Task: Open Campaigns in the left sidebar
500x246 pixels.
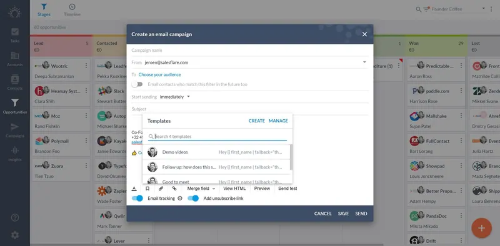Action: point(14,130)
